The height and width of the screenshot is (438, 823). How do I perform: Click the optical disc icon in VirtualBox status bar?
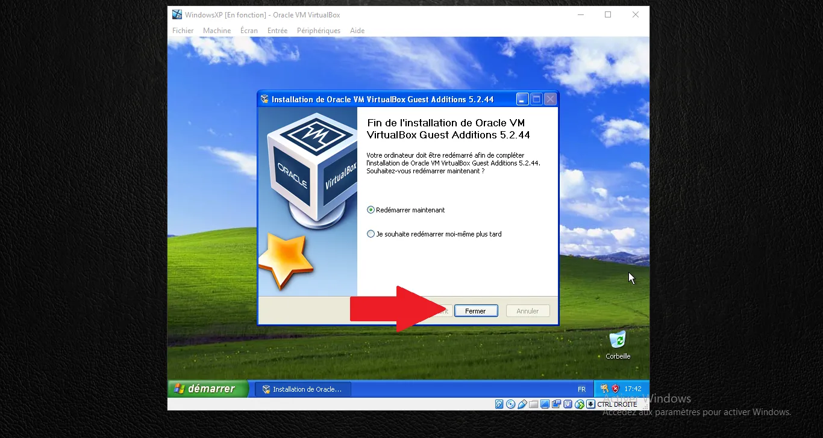[511, 404]
